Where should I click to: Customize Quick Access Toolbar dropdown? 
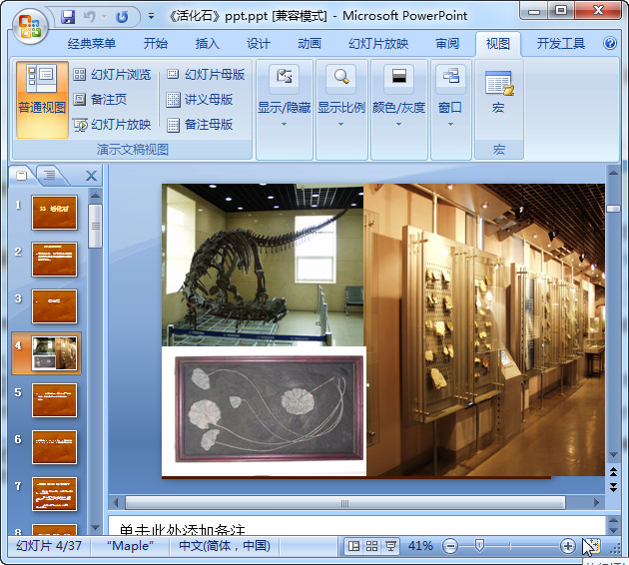pyautogui.click(x=151, y=16)
